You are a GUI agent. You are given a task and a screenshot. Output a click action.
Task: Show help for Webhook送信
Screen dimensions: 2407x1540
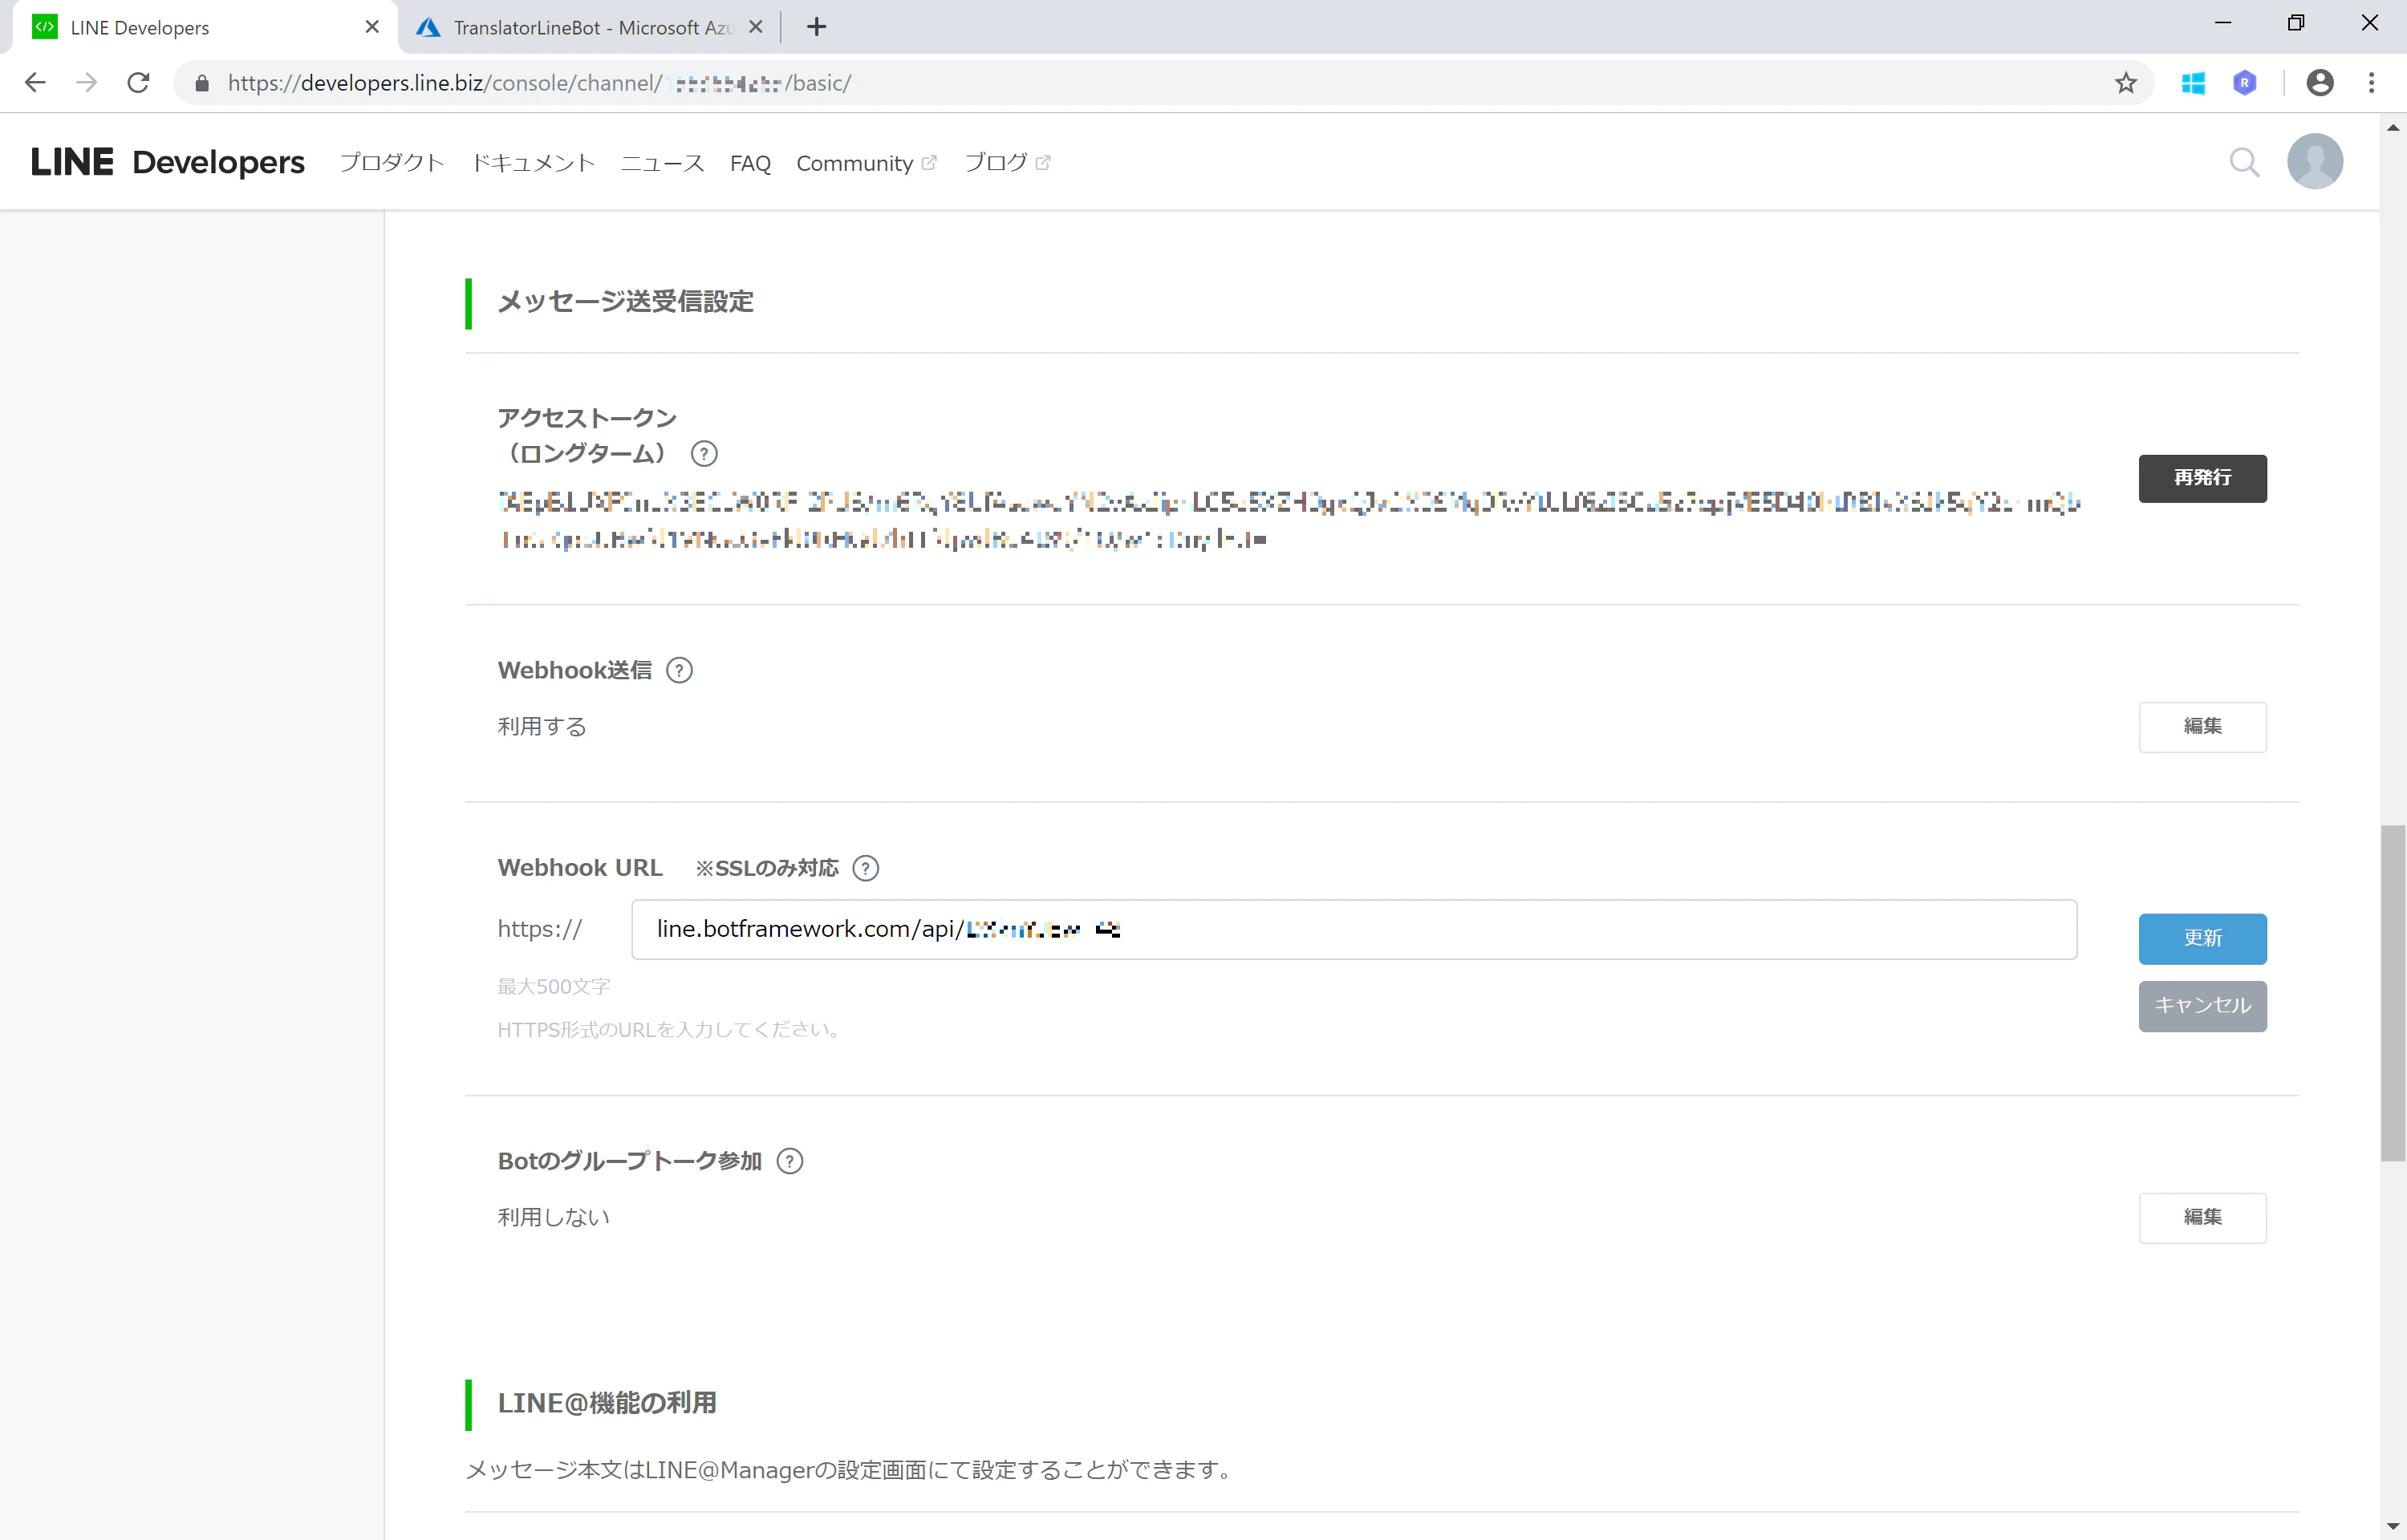679,670
